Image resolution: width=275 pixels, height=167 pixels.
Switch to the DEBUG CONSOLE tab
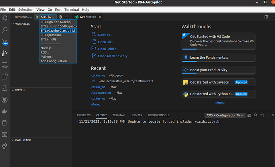159,115
